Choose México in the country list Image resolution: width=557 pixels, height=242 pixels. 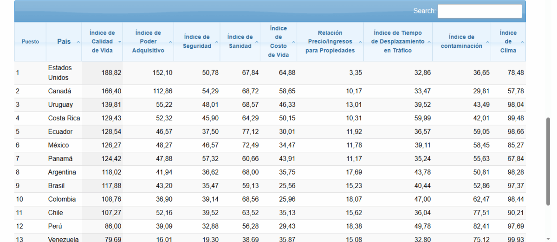coord(58,145)
